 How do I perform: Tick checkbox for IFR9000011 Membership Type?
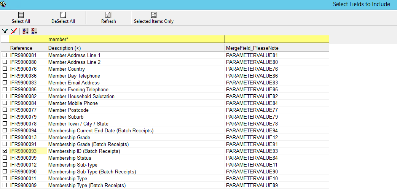pos(5,178)
